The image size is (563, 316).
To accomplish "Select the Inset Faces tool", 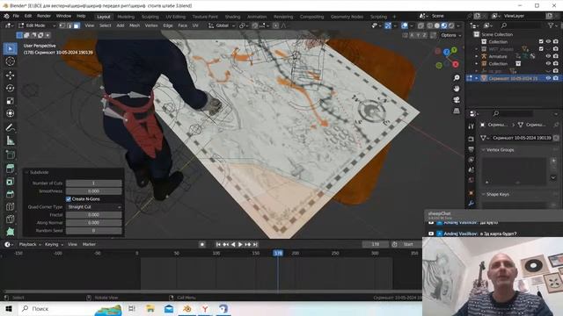I will [10, 182].
